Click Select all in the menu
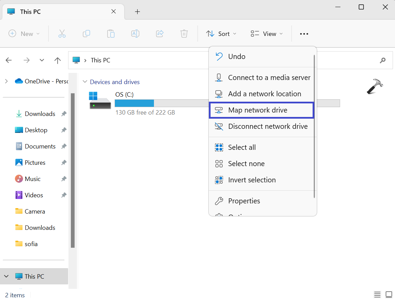395x300 pixels. click(x=242, y=147)
